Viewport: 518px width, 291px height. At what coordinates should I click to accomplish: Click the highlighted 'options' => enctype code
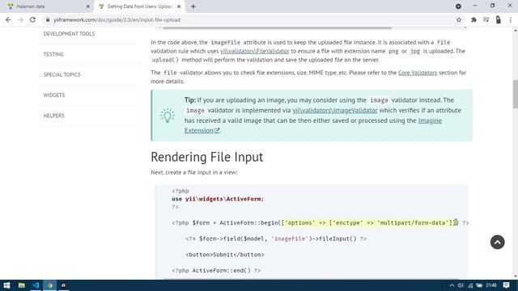click(x=370, y=223)
